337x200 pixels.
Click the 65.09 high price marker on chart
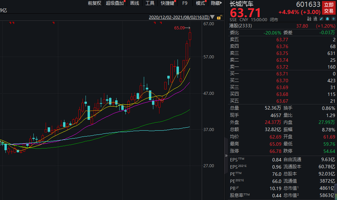(179, 28)
